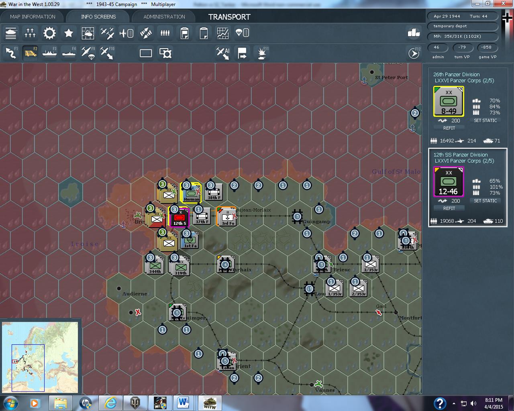Select the 38th F unit counter
This screenshot has height=411, width=514.
214,192
